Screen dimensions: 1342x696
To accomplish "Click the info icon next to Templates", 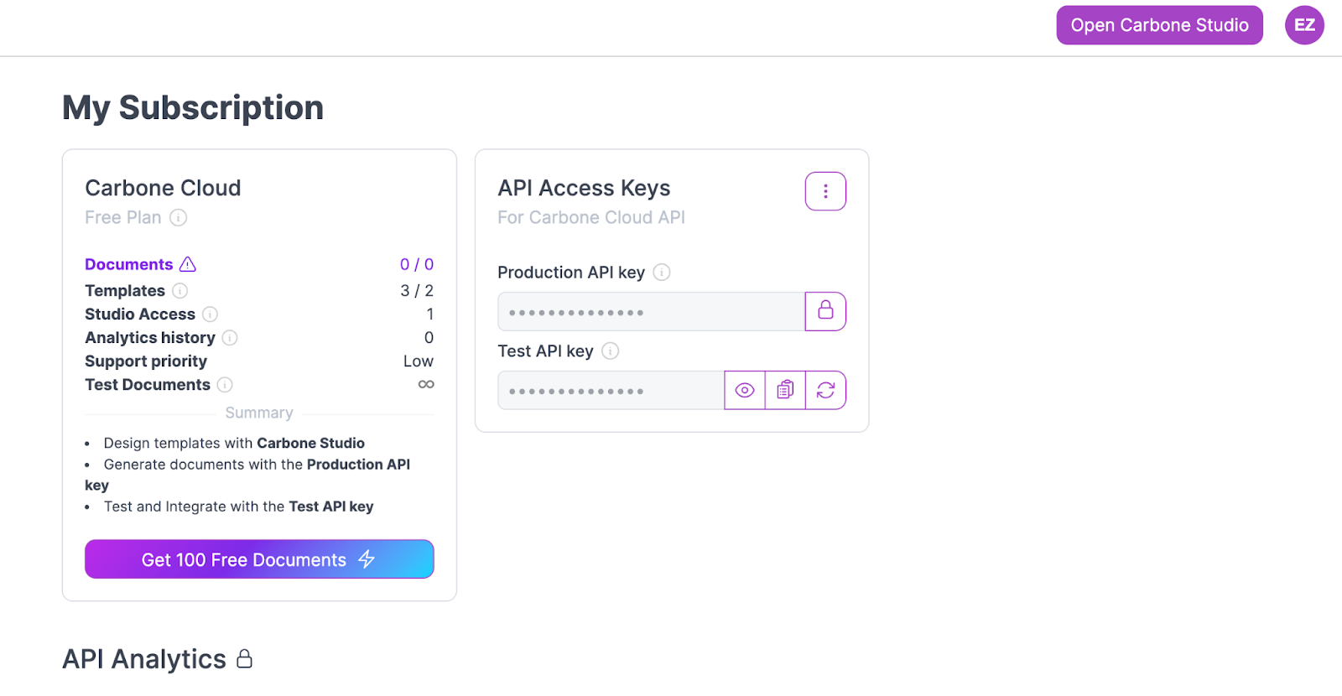I will pyautogui.click(x=180, y=291).
